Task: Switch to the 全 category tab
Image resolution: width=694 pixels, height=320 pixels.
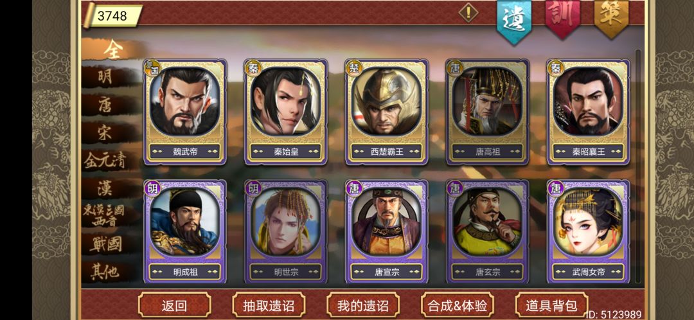Action: point(112,49)
